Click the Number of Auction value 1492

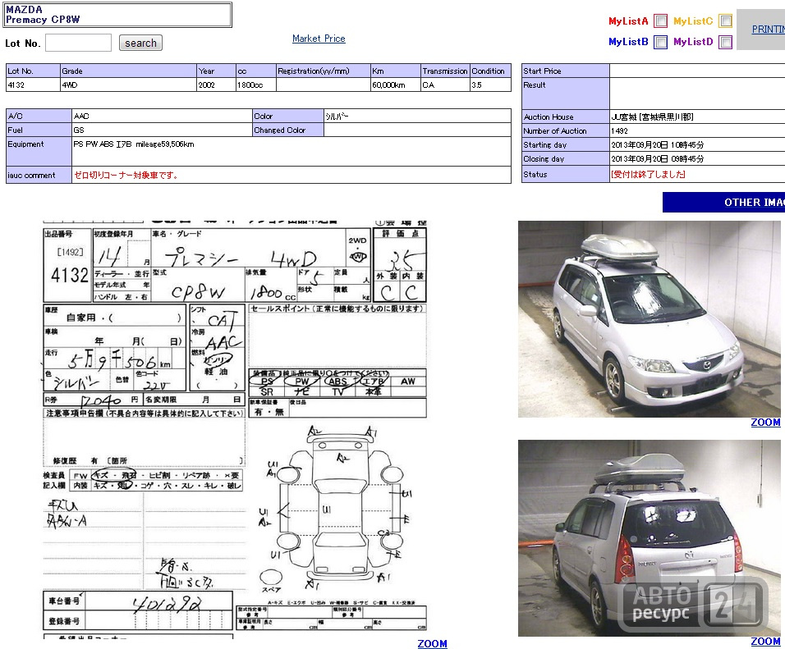click(x=619, y=131)
